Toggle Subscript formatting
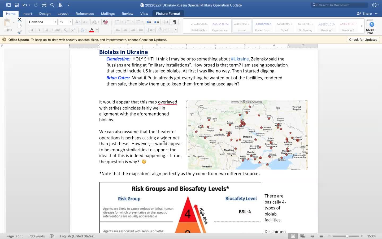 [66, 30]
